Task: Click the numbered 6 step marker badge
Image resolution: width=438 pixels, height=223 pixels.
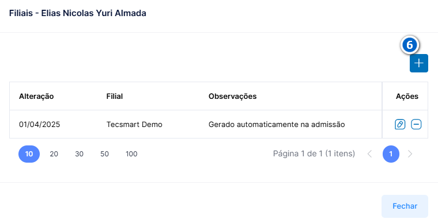Action: 410,45
